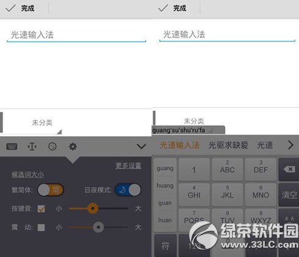Tap the backspace delete key icon

[289, 169]
